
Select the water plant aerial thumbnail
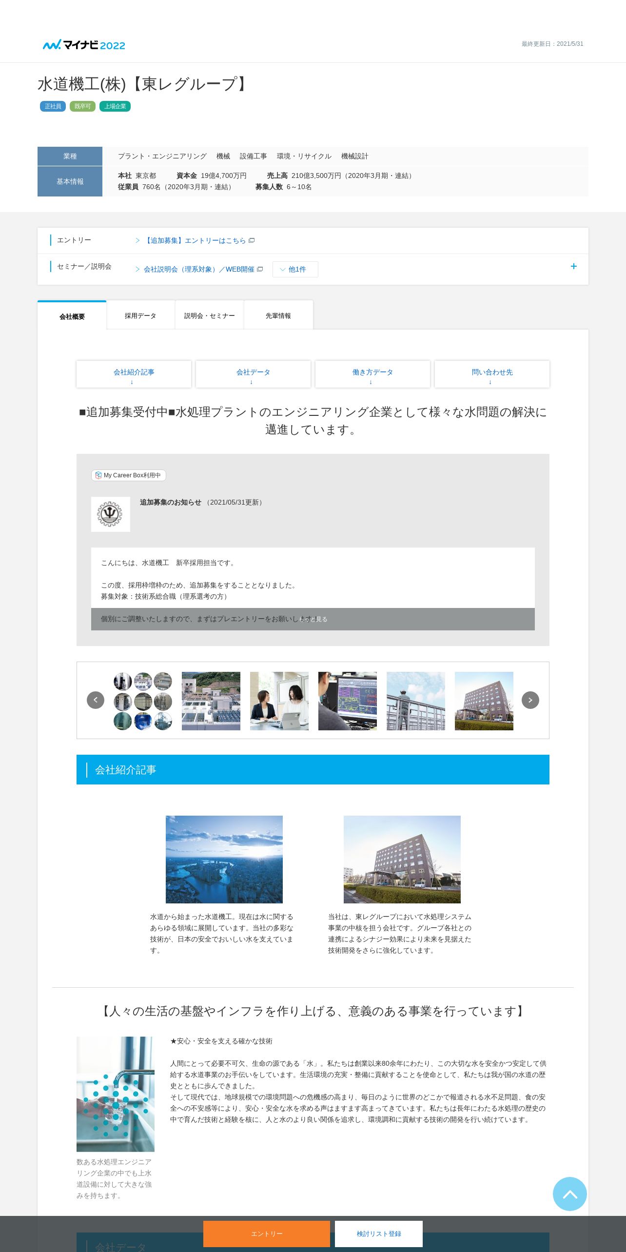[211, 701]
